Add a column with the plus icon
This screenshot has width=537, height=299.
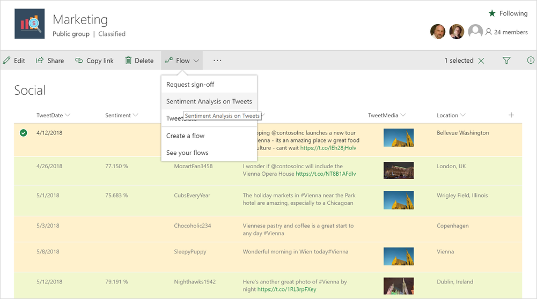(511, 115)
